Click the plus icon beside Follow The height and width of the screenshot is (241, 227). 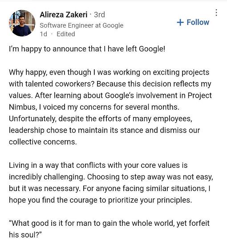tap(180, 22)
